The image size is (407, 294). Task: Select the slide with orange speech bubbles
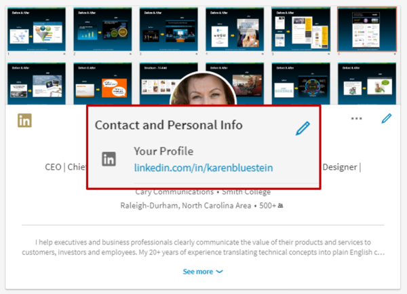[x=102, y=84]
